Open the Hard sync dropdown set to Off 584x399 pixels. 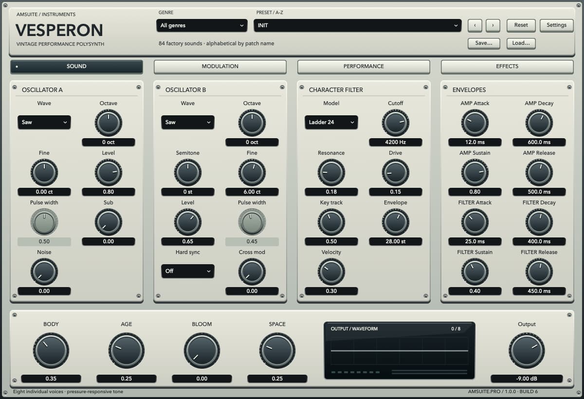[188, 271]
